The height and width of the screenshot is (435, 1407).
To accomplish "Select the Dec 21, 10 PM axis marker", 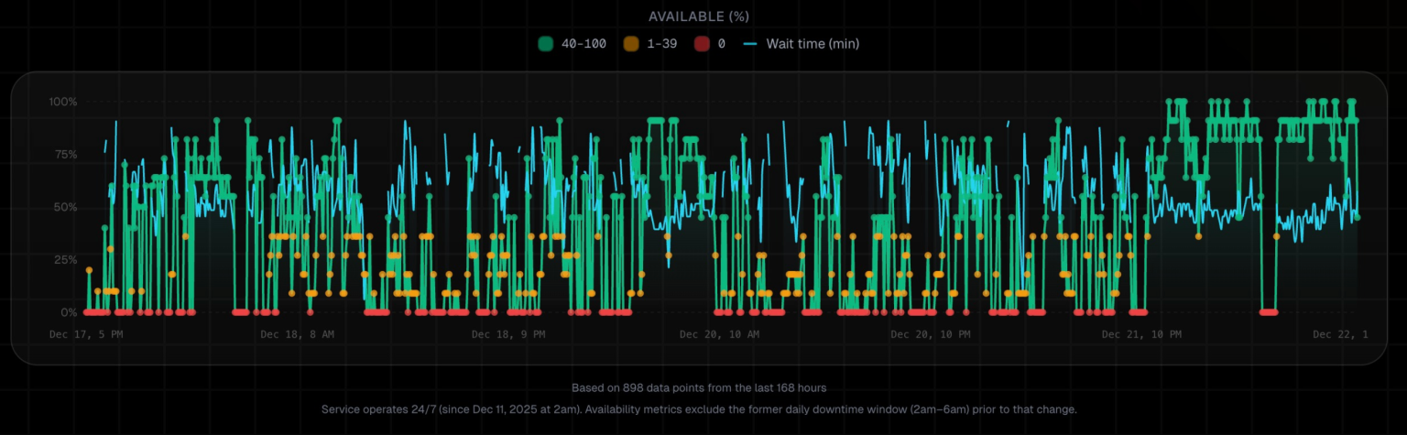I will coord(1140,334).
